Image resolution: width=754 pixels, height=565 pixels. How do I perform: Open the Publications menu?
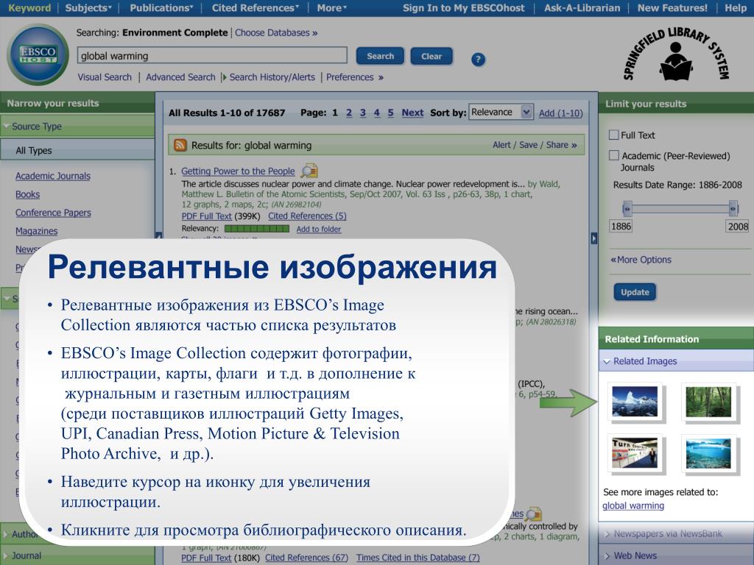161,8
